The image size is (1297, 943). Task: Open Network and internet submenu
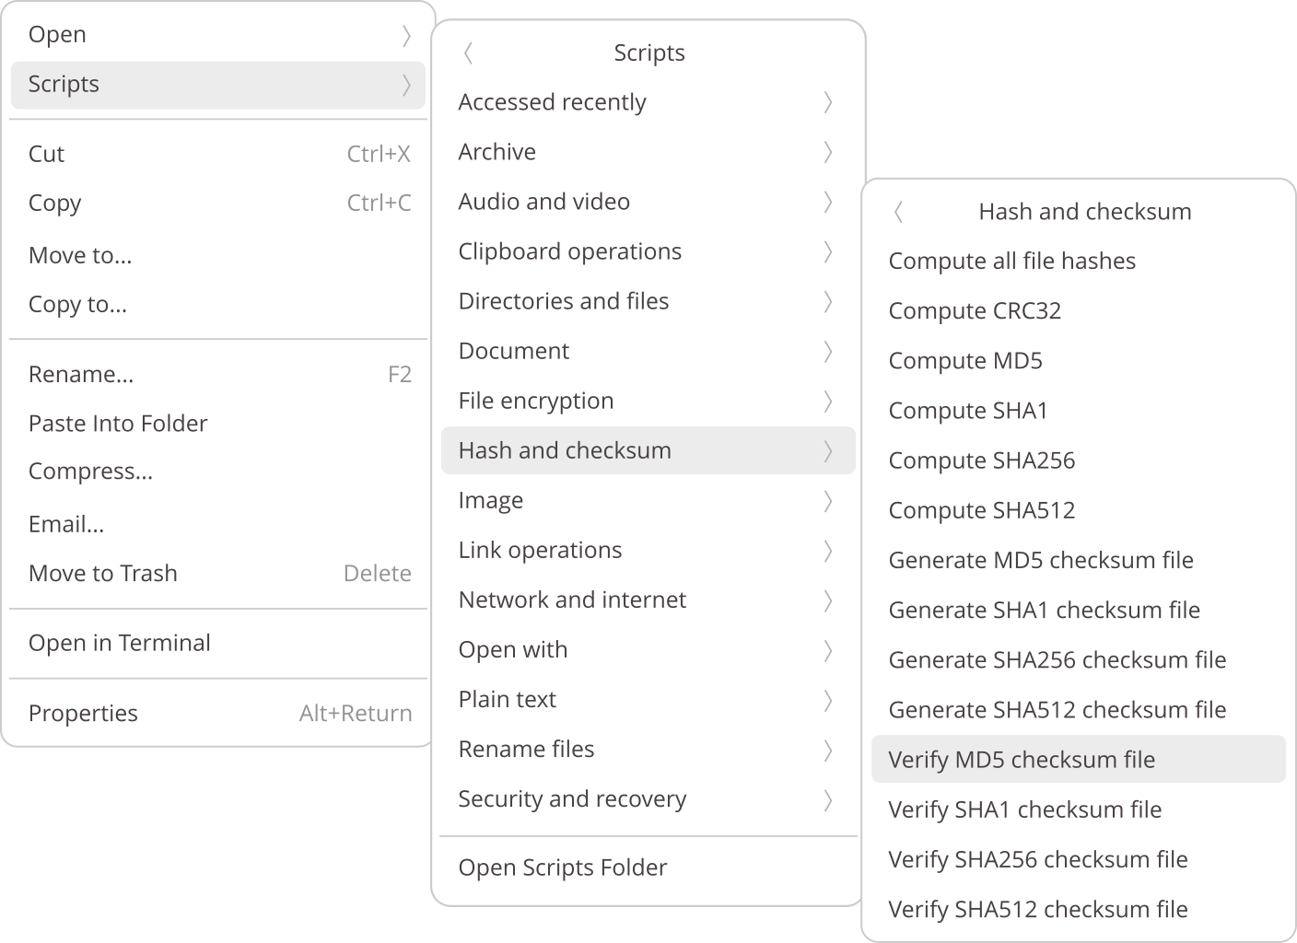pyautogui.click(x=648, y=600)
